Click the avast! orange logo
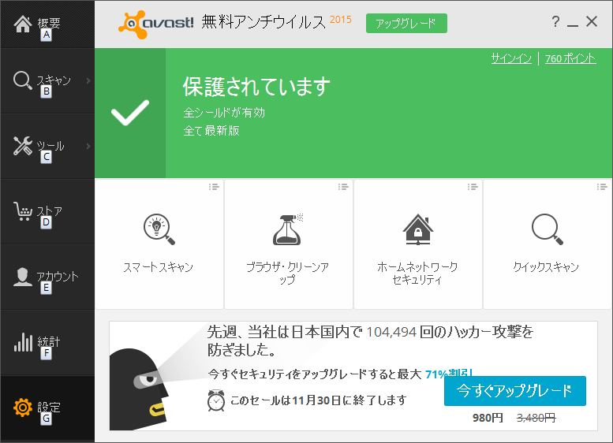This screenshot has width=613, height=443. pyautogui.click(x=156, y=24)
